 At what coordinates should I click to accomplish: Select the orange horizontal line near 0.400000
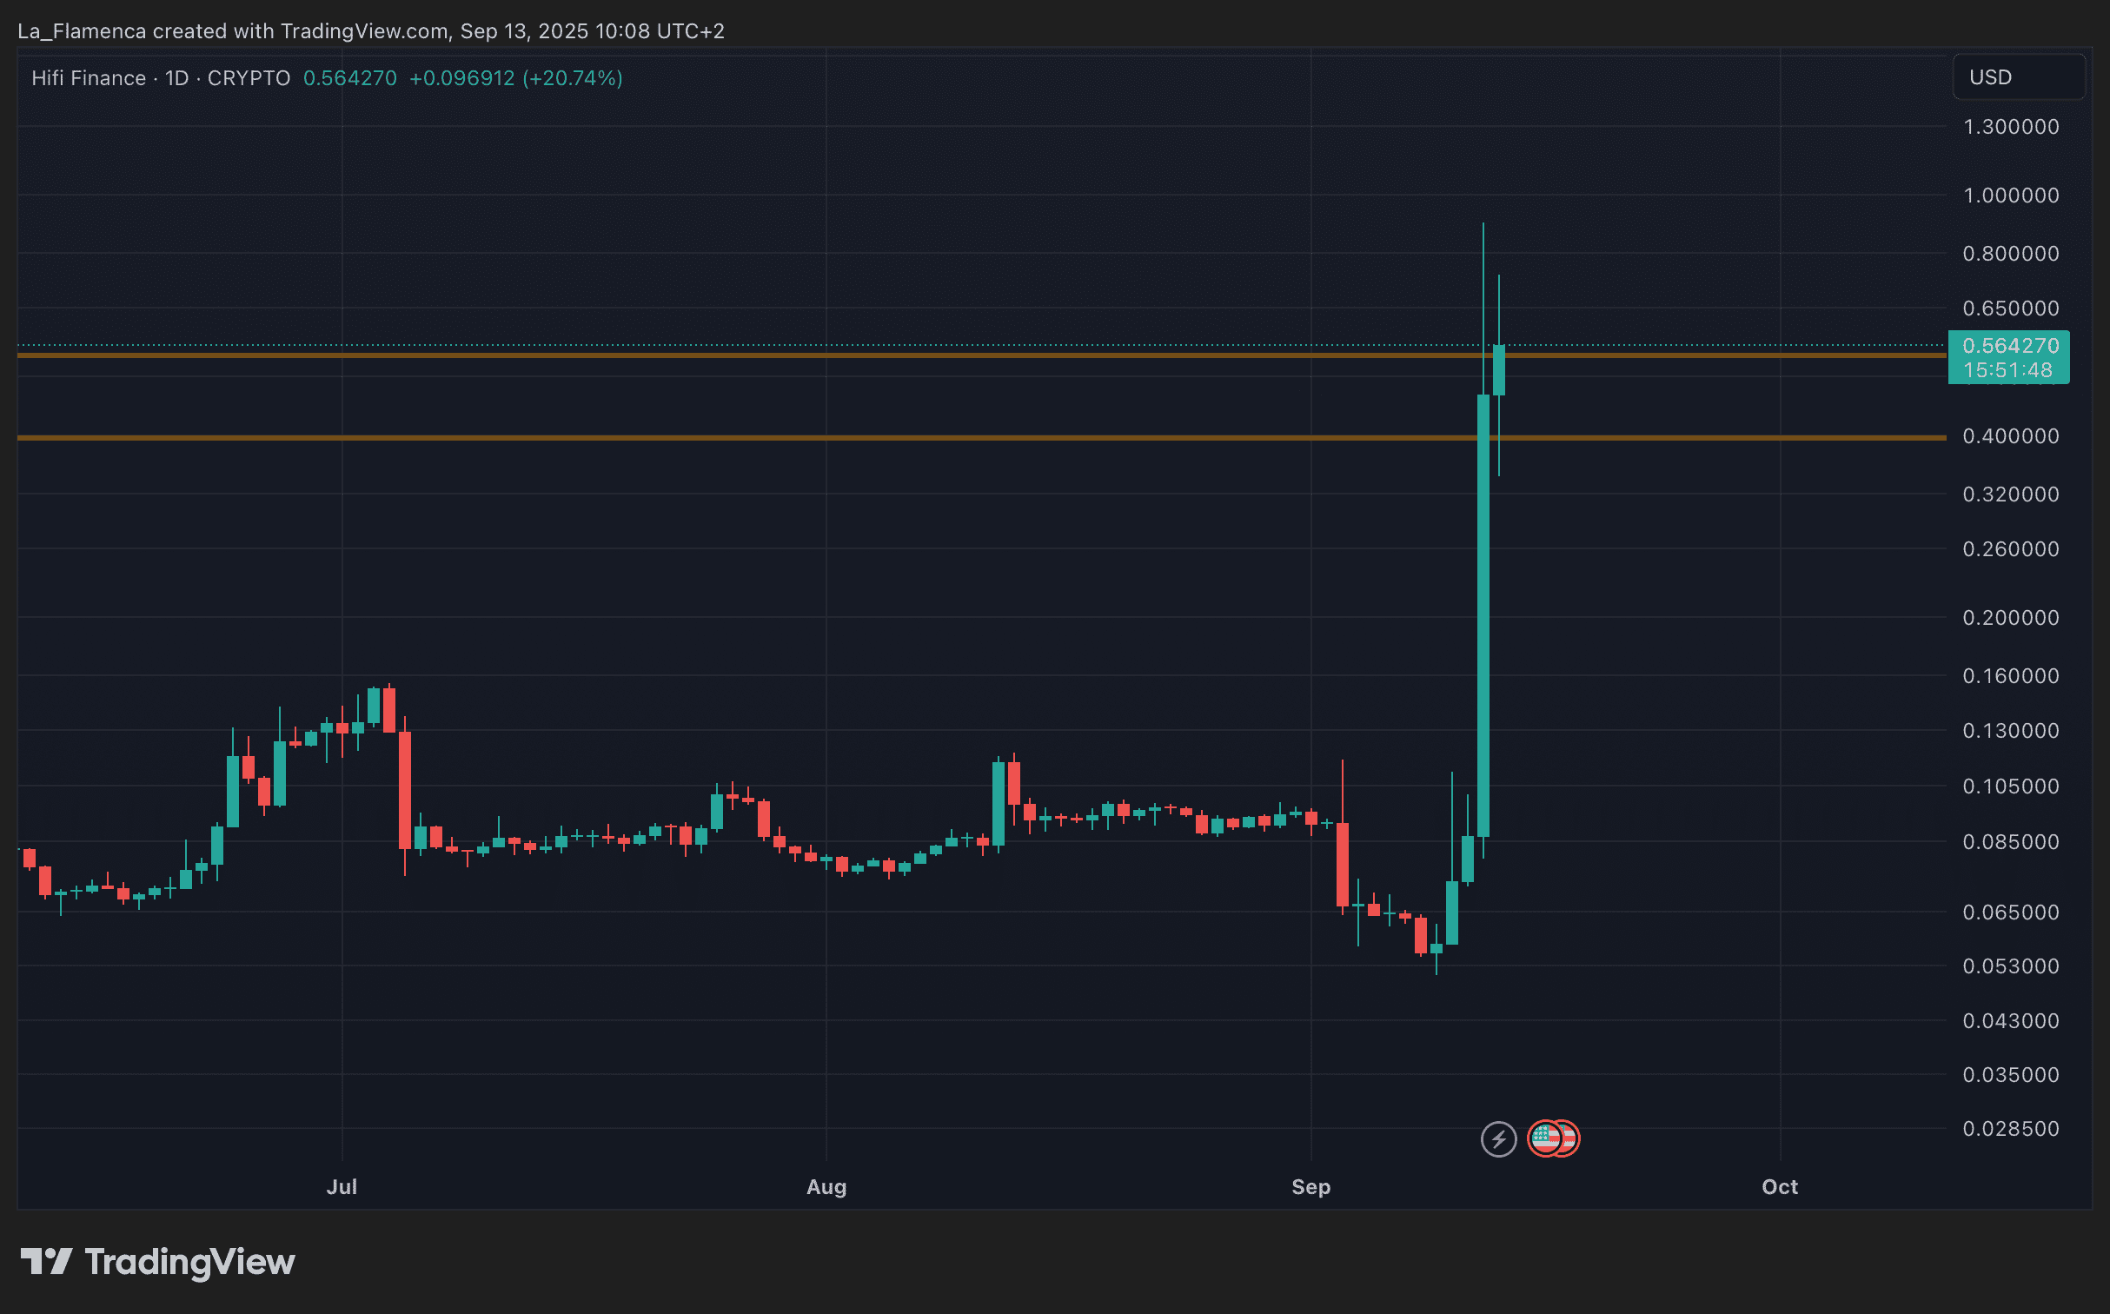(x=980, y=438)
